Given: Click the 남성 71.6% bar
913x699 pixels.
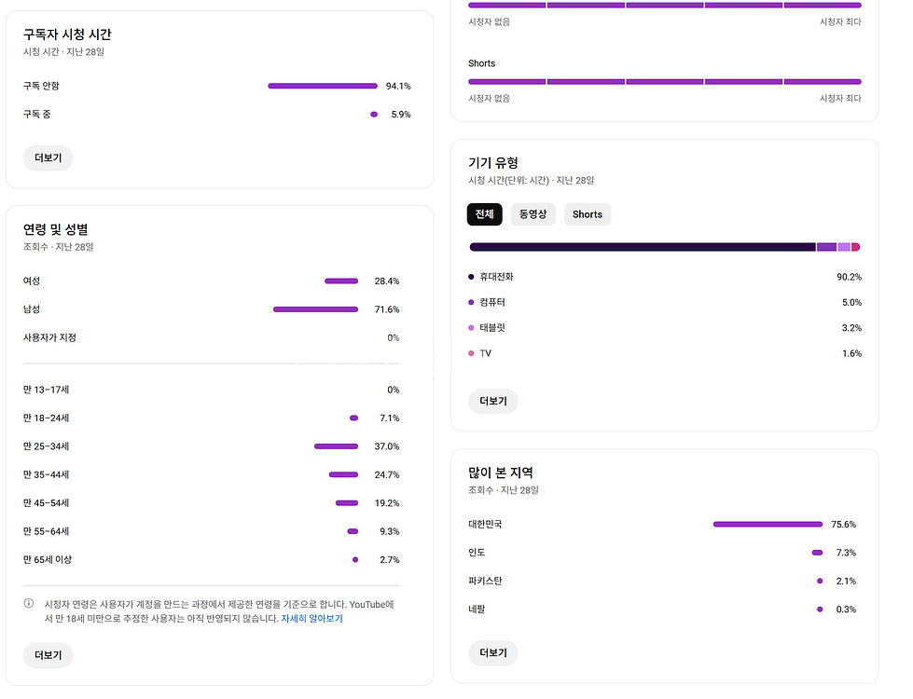Looking at the screenshot, I should click(315, 309).
